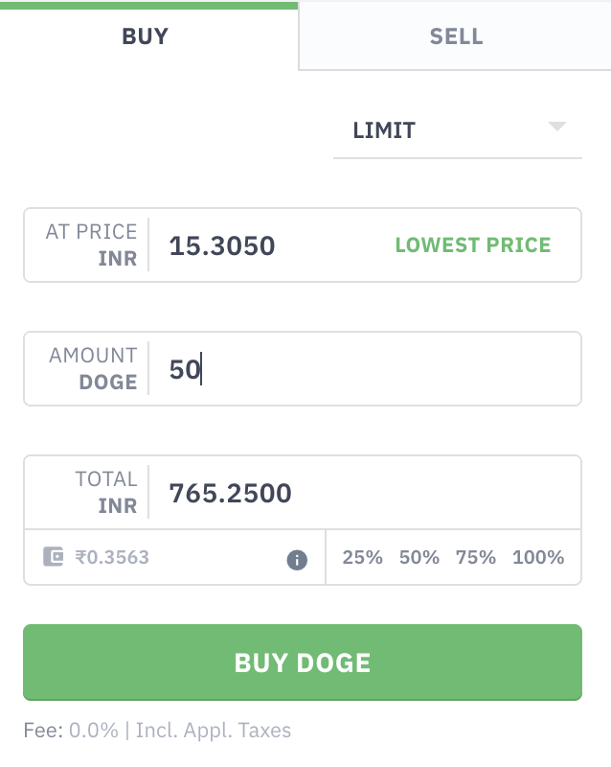Screen dimensions: 611x767
Task: Choose 25% of balance
Action: [362, 557]
